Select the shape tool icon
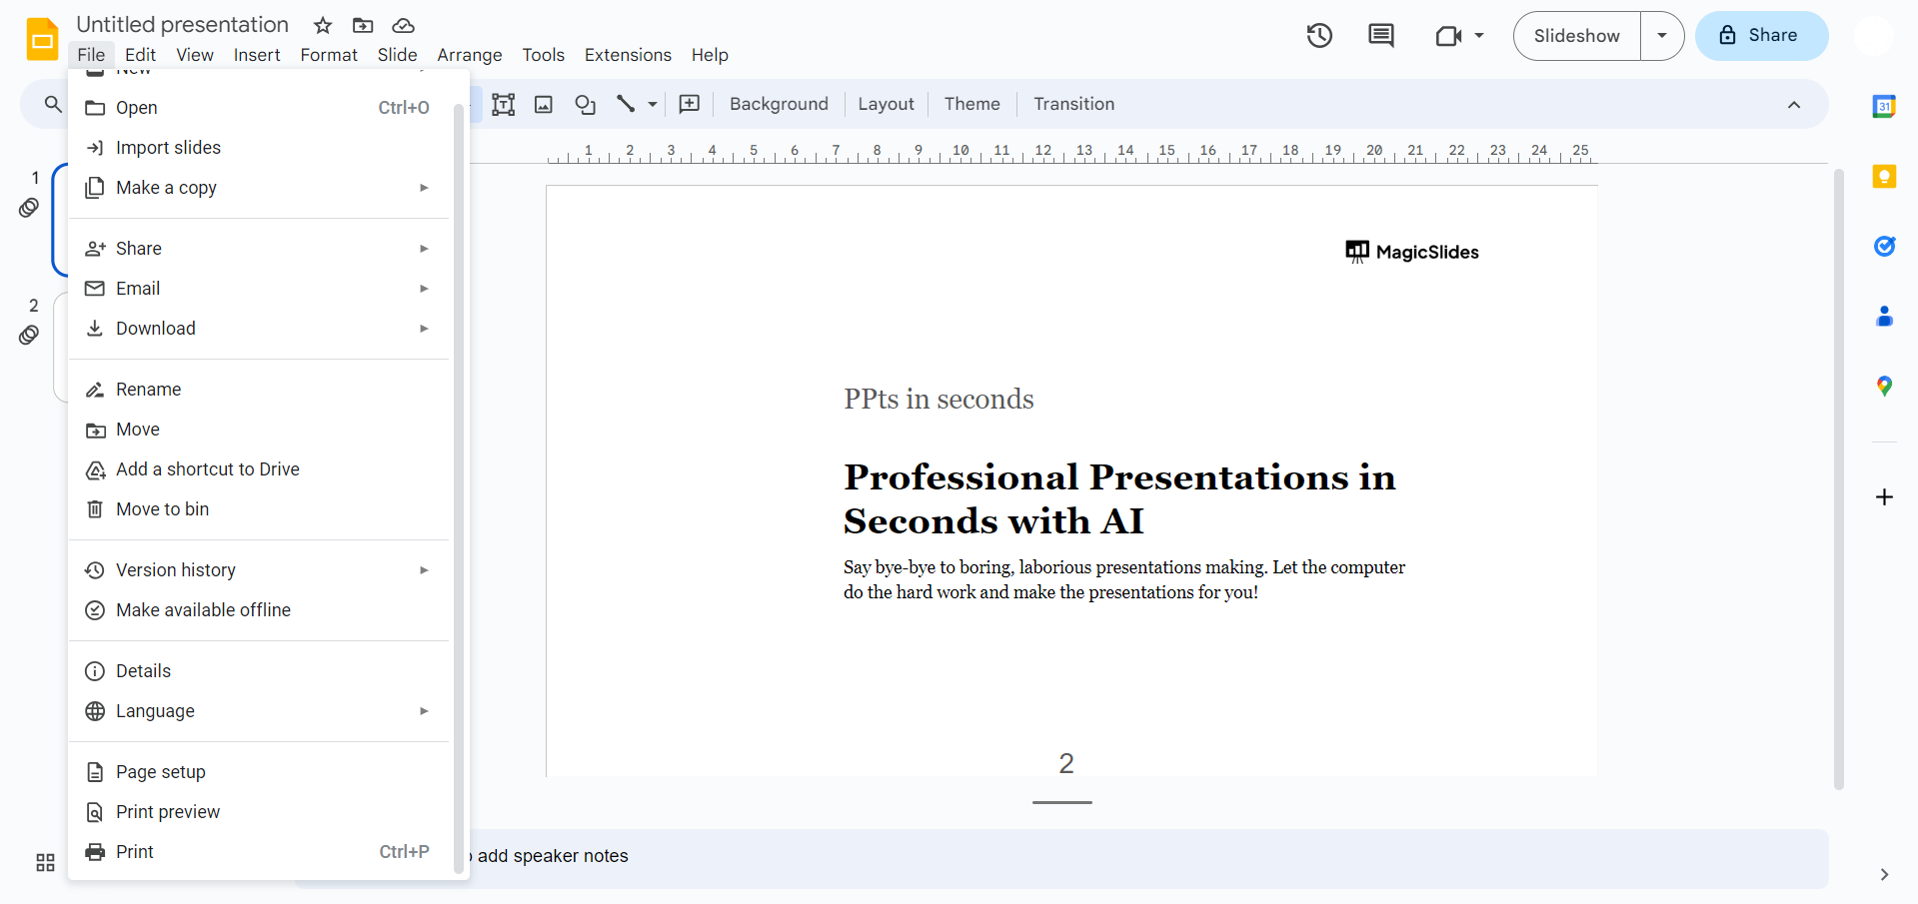 [585, 104]
